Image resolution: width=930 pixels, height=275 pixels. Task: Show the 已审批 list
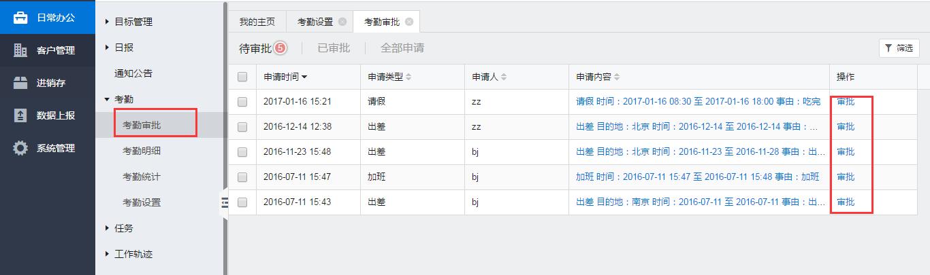334,48
